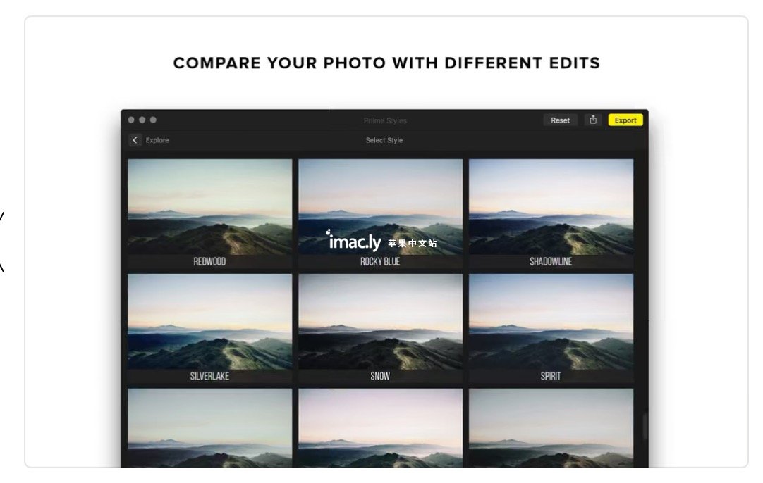Click the Reset button
Viewport: 763px width, 483px height.
tap(560, 120)
